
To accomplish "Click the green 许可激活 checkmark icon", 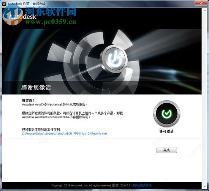I will 166,114.
